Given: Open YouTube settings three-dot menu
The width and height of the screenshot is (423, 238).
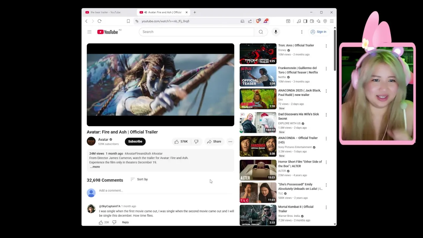Looking at the screenshot, I should click(302, 32).
